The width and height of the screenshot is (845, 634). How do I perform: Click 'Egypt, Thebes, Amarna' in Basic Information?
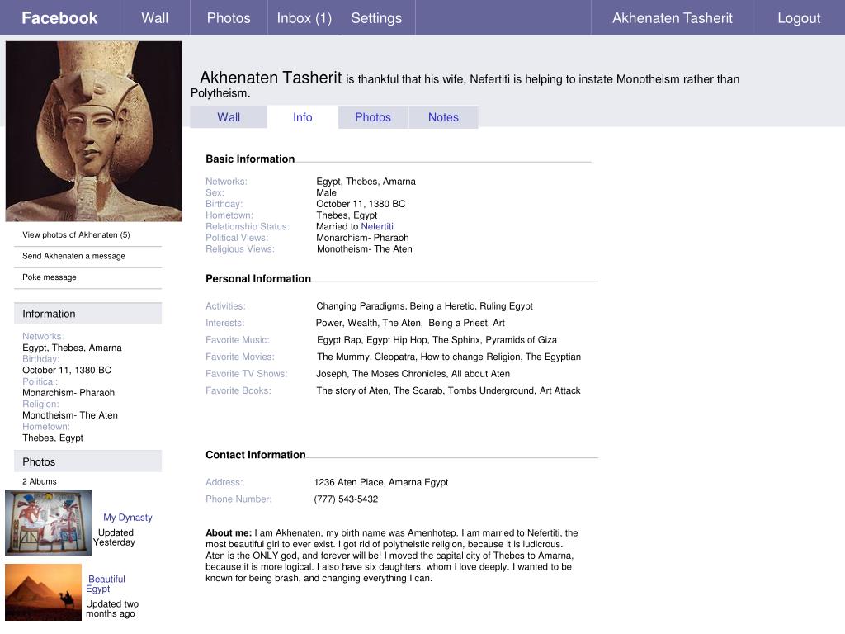coord(366,181)
